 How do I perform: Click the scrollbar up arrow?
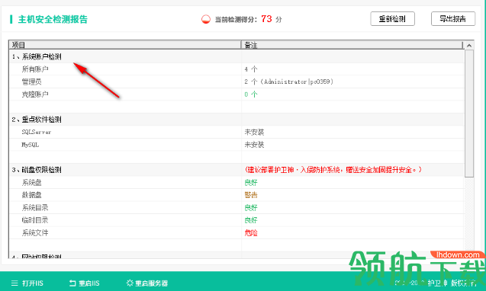[x=469, y=46]
